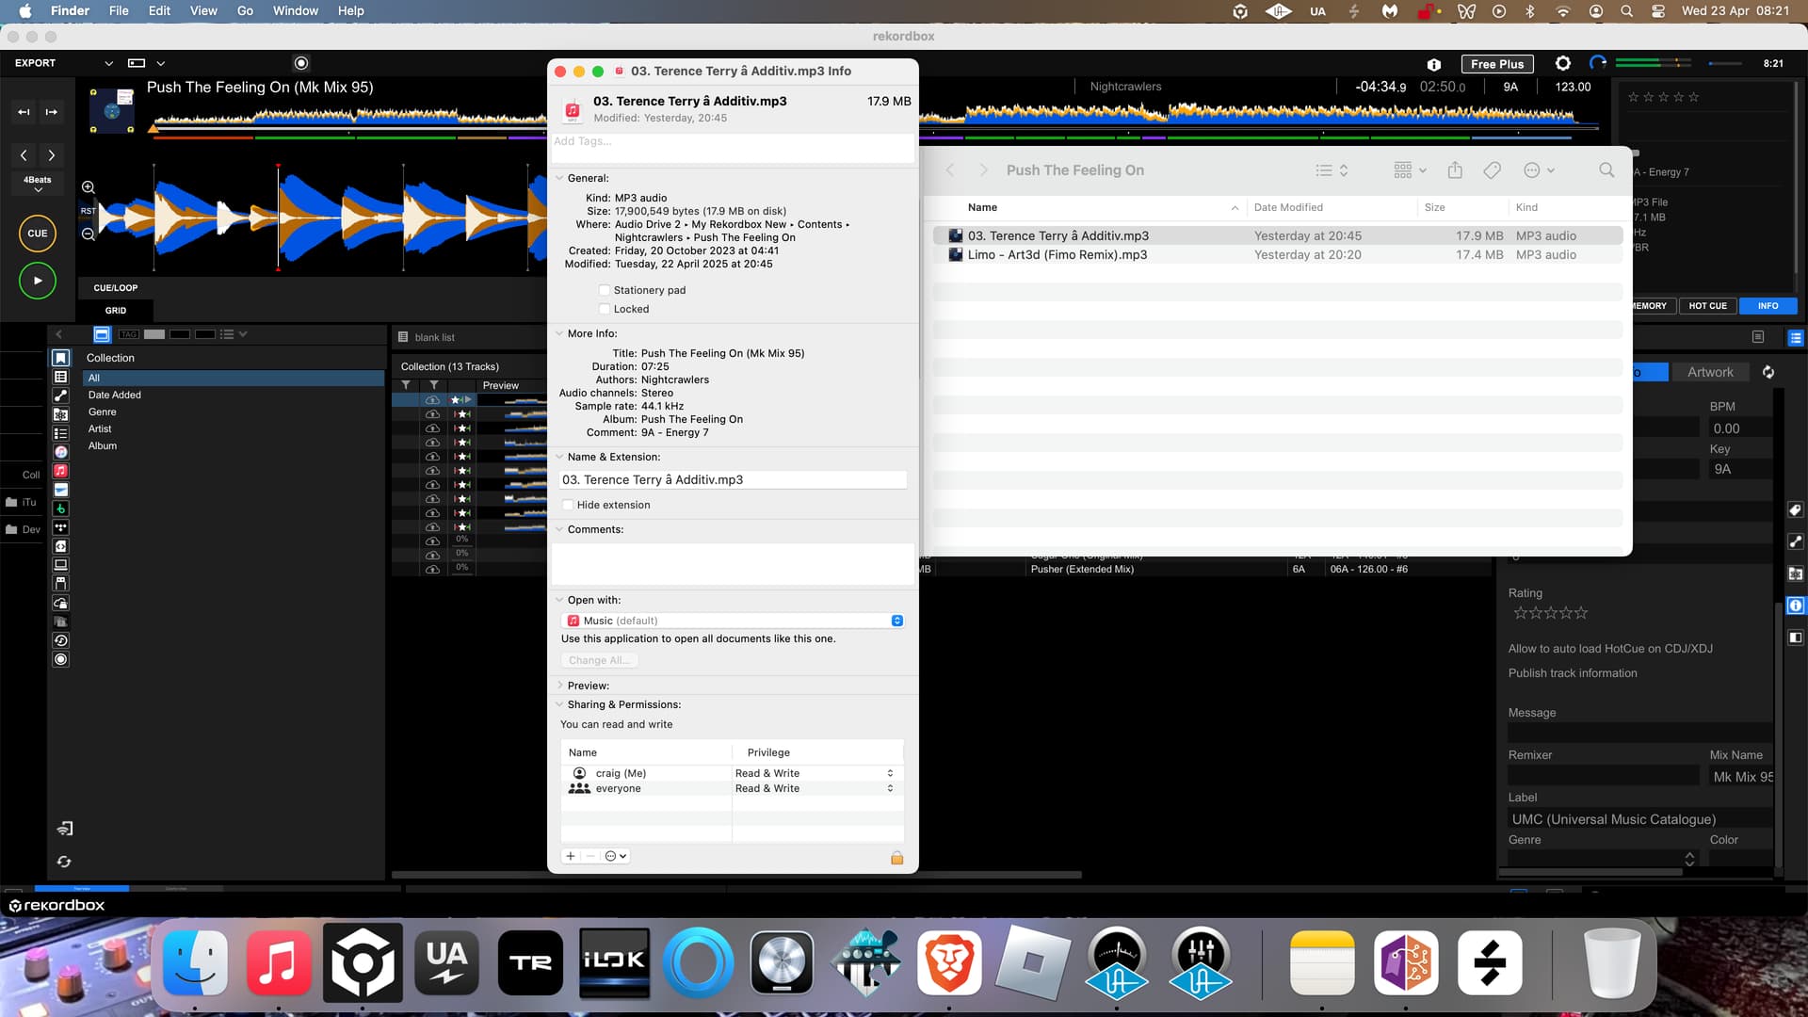Open the Window menu in menu bar
Viewport: 1808px width, 1017px height.
pos(296,11)
